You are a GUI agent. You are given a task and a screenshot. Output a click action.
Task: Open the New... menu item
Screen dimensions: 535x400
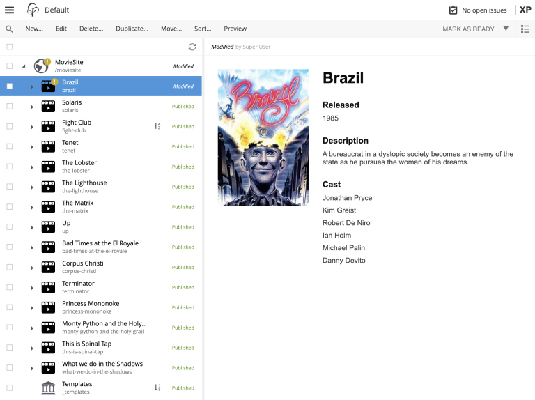[34, 29]
